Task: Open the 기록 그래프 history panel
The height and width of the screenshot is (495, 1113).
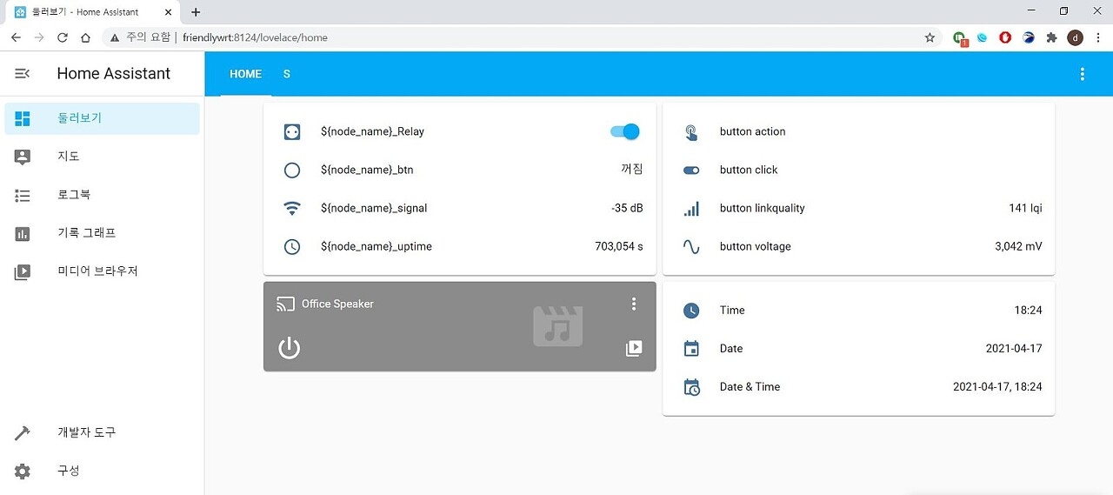Action: click(86, 233)
